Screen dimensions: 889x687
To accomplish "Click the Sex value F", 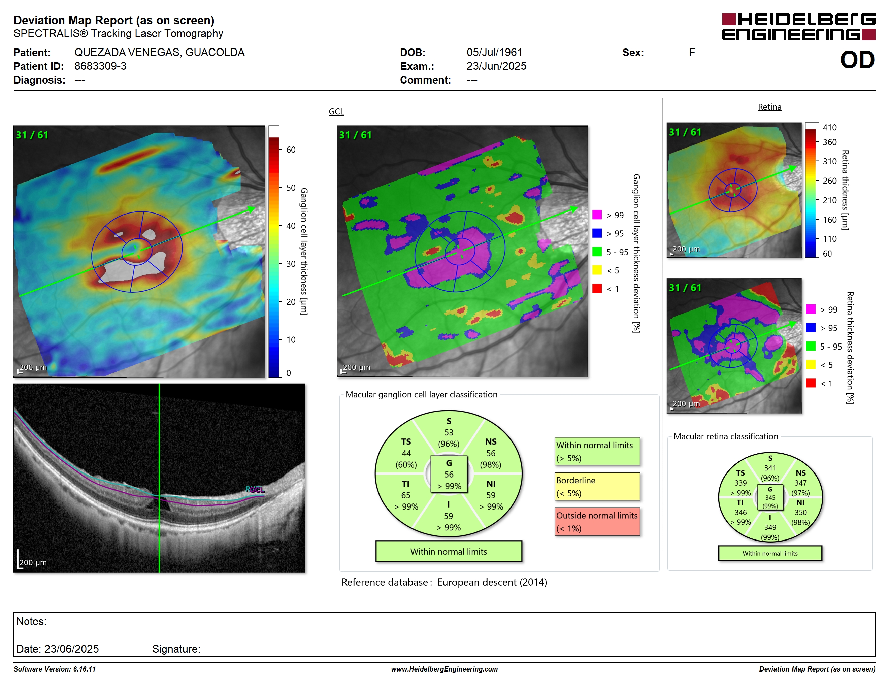I will tap(692, 52).
